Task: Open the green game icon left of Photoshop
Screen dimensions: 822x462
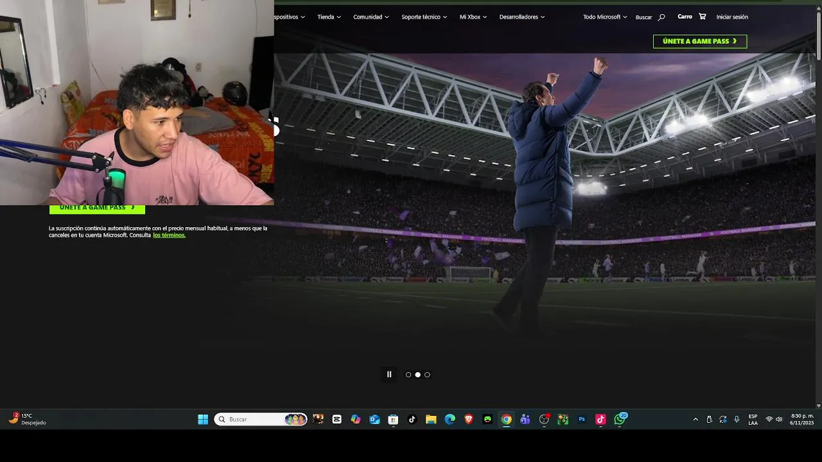Action: coord(563,420)
